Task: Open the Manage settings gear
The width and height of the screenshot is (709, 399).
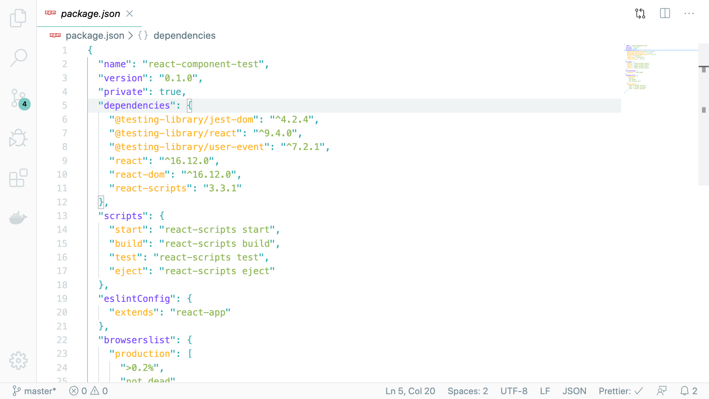Action: [18, 360]
